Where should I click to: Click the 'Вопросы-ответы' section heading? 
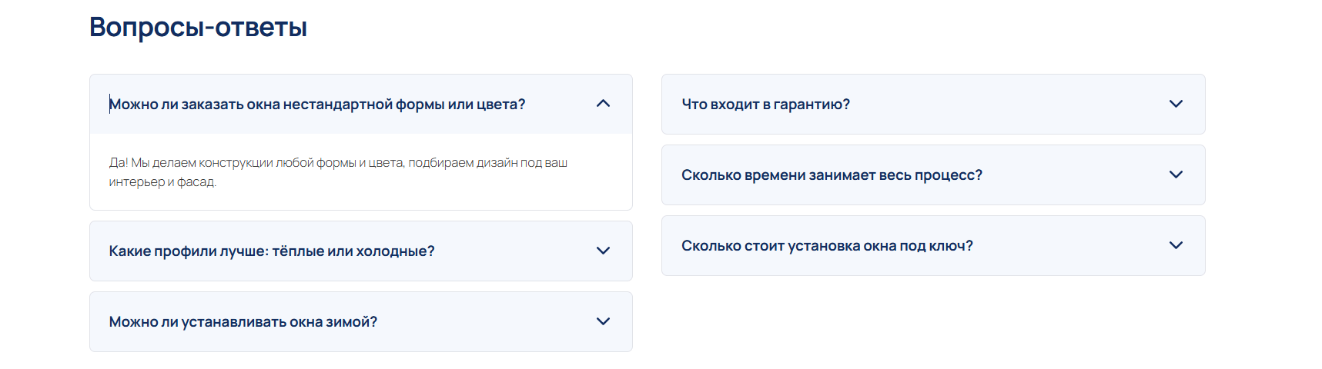tap(198, 28)
